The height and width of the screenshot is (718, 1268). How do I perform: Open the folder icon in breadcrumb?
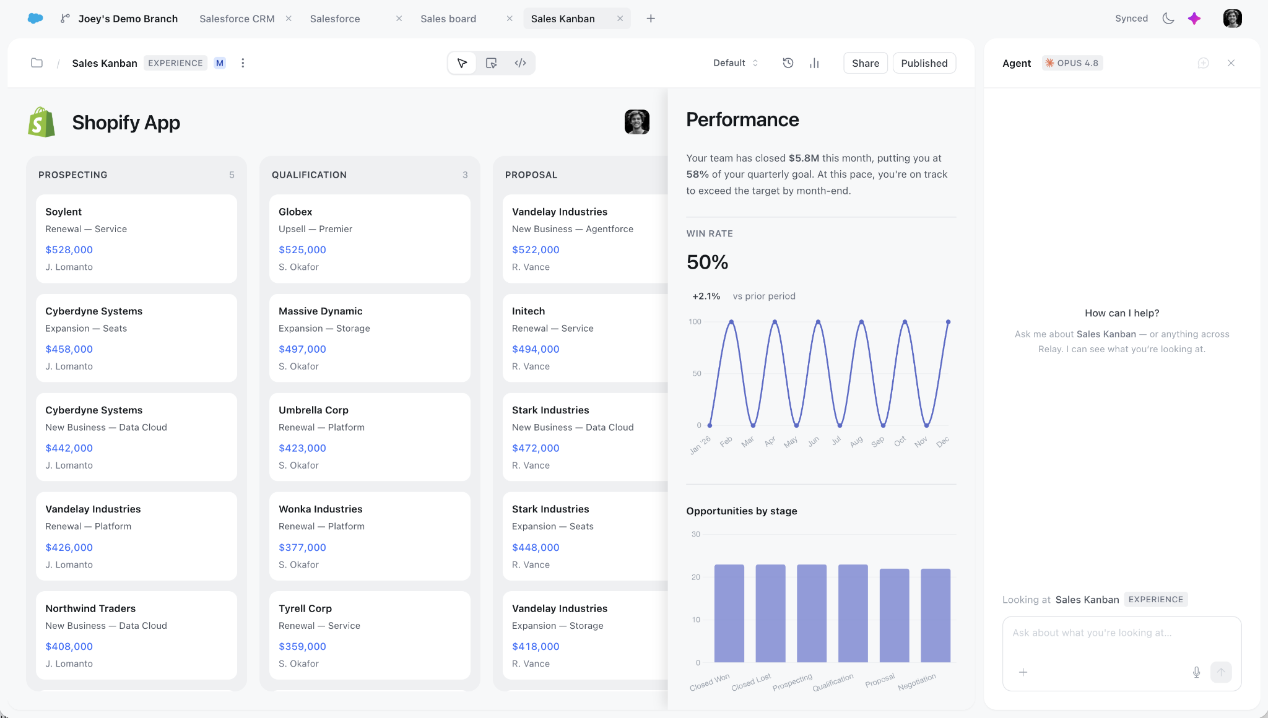(37, 63)
